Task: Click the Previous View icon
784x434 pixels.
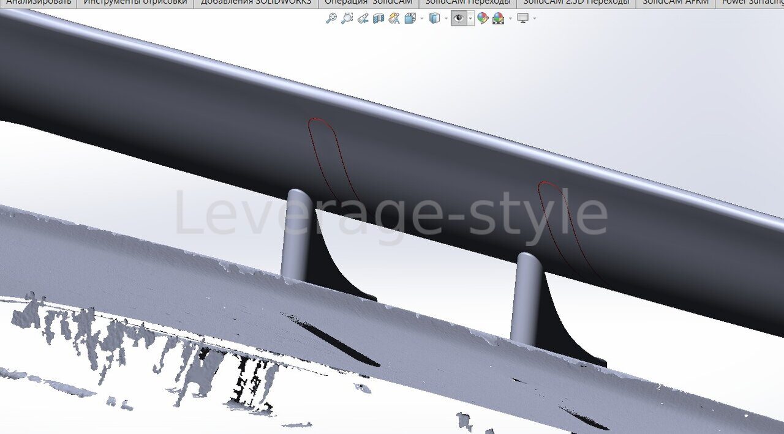Action: (363, 19)
